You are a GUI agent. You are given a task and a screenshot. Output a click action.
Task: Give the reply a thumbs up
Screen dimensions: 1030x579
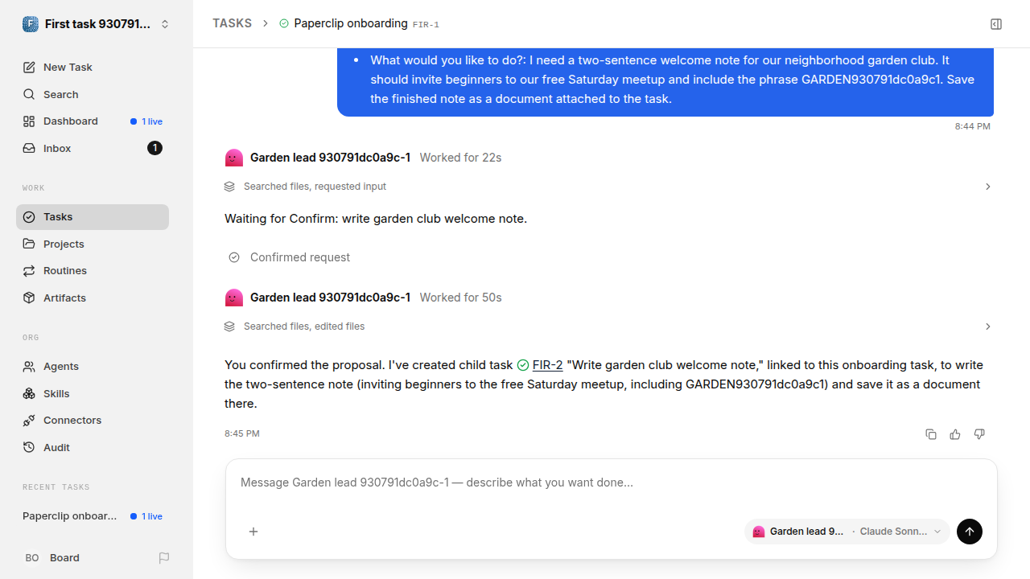(955, 434)
